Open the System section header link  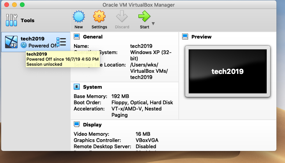pos(92,87)
